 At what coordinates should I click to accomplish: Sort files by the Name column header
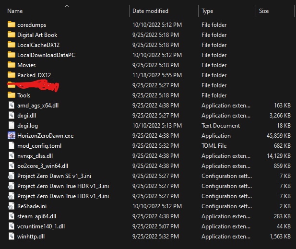(15, 11)
